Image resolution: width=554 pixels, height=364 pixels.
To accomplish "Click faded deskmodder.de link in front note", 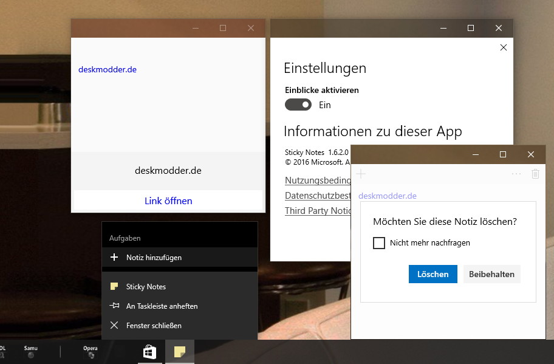I will click(x=388, y=196).
